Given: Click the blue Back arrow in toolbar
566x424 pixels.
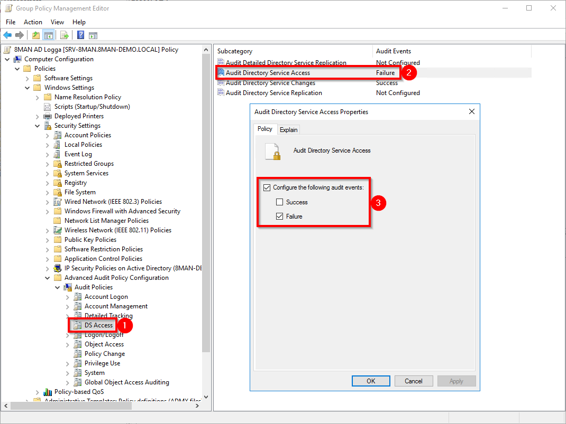Looking at the screenshot, I should click(7, 35).
